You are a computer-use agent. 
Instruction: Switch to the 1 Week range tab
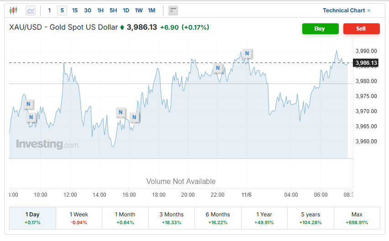pos(79,218)
